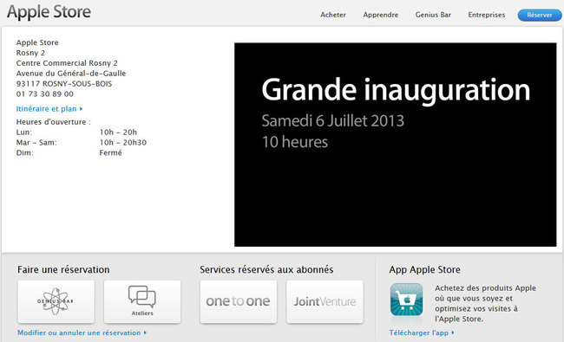Click the Mar - Sam opening hours row
Image resolution: width=564 pixels, height=342 pixels.
click(x=82, y=143)
